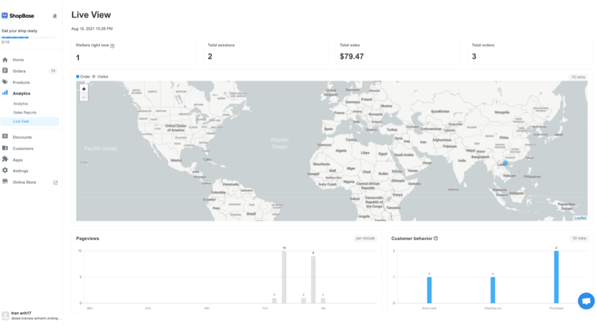Click the Online Store storefront icon

click(5, 182)
